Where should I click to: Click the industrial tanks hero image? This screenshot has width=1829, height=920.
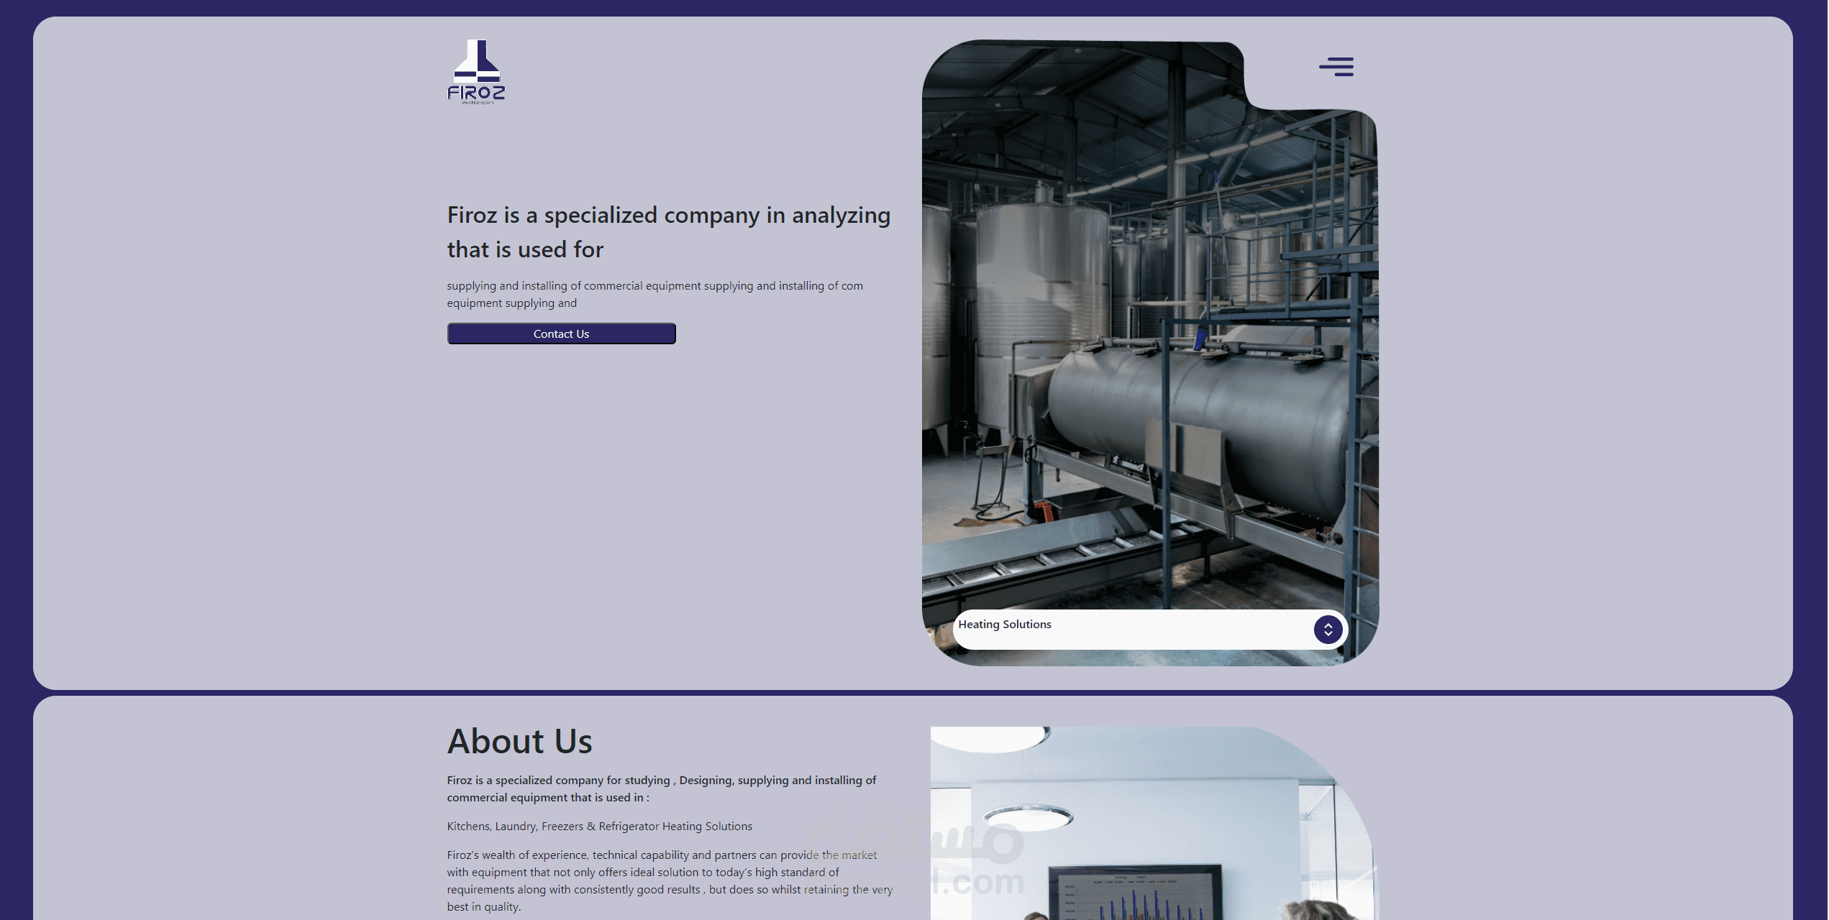click(1149, 352)
